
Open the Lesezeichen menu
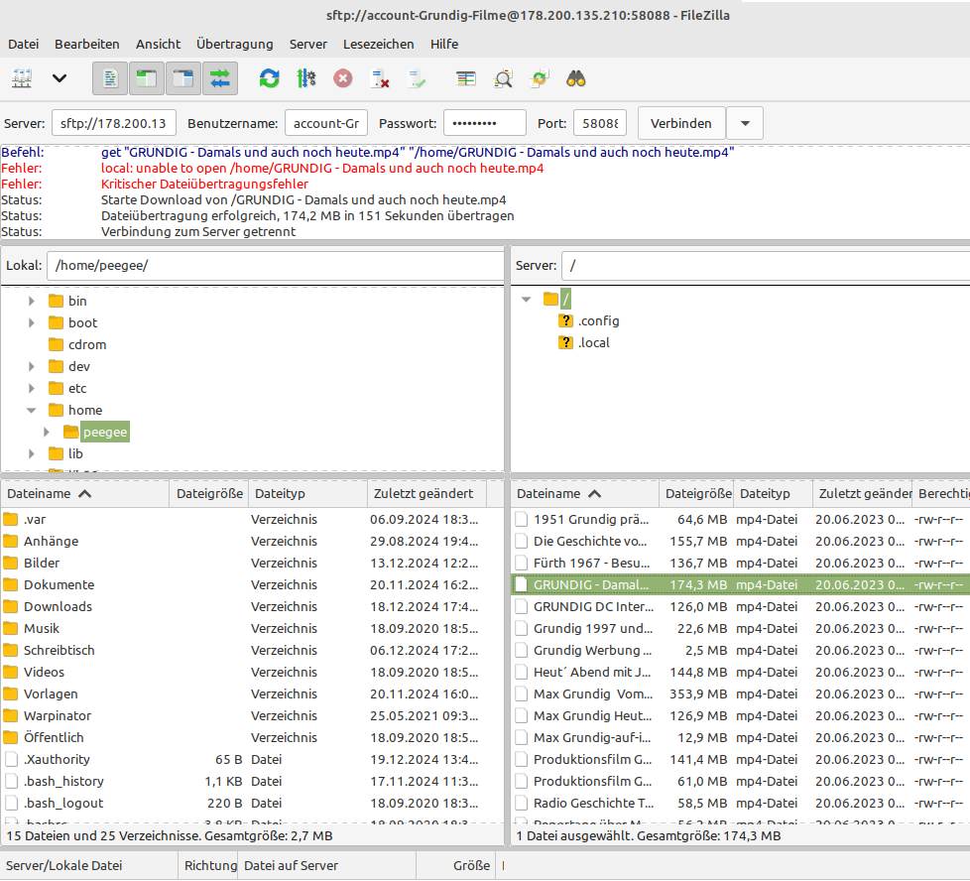click(379, 44)
